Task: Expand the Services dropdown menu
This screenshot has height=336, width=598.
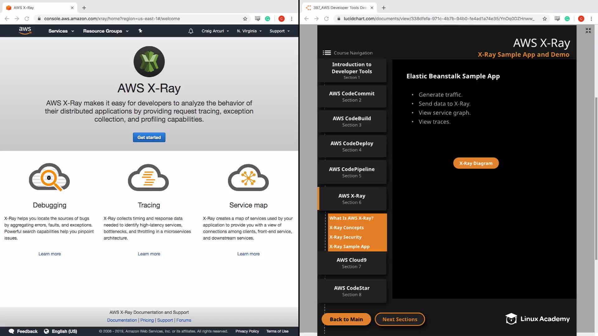Action: tap(61, 31)
